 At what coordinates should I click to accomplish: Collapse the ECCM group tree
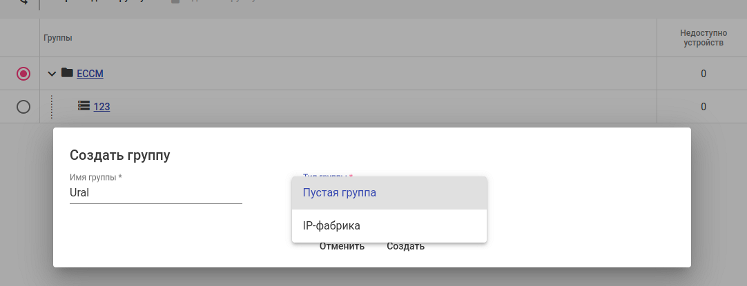52,74
